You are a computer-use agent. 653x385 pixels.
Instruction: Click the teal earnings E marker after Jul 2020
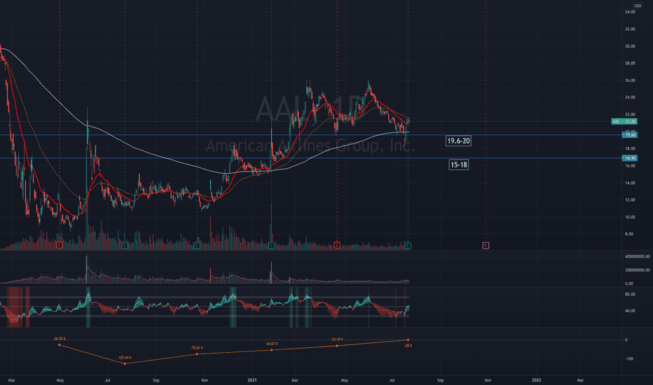coord(125,246)
